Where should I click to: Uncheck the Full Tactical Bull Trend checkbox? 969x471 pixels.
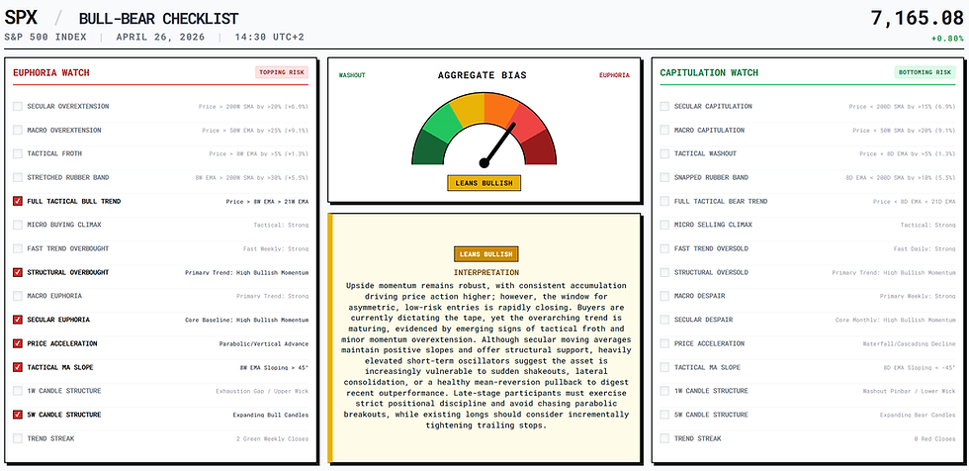coord(18,201)
